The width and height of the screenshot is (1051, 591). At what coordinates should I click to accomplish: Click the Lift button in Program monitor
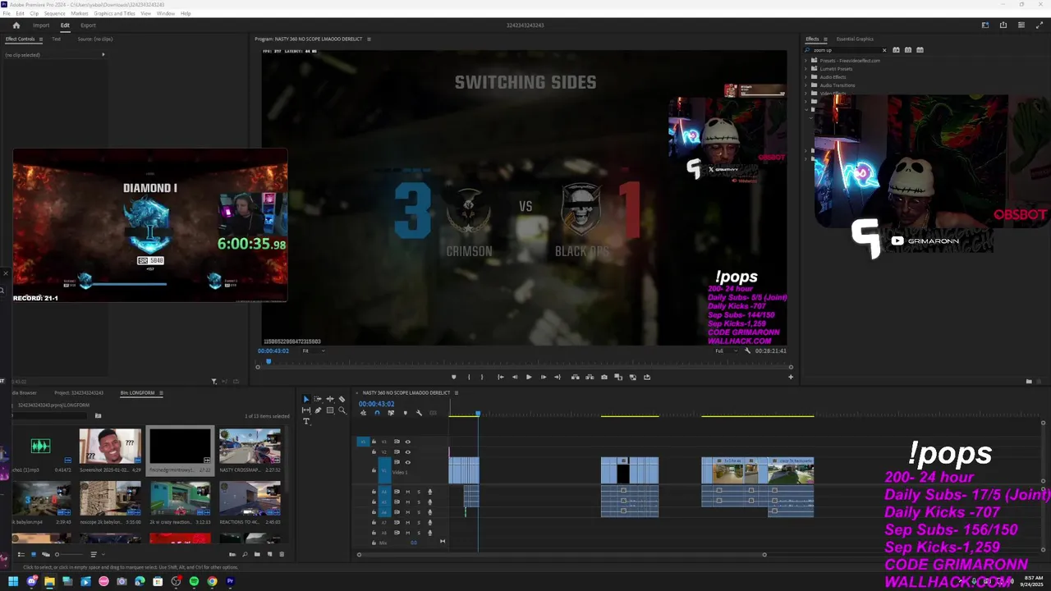(x=575, y=377)
